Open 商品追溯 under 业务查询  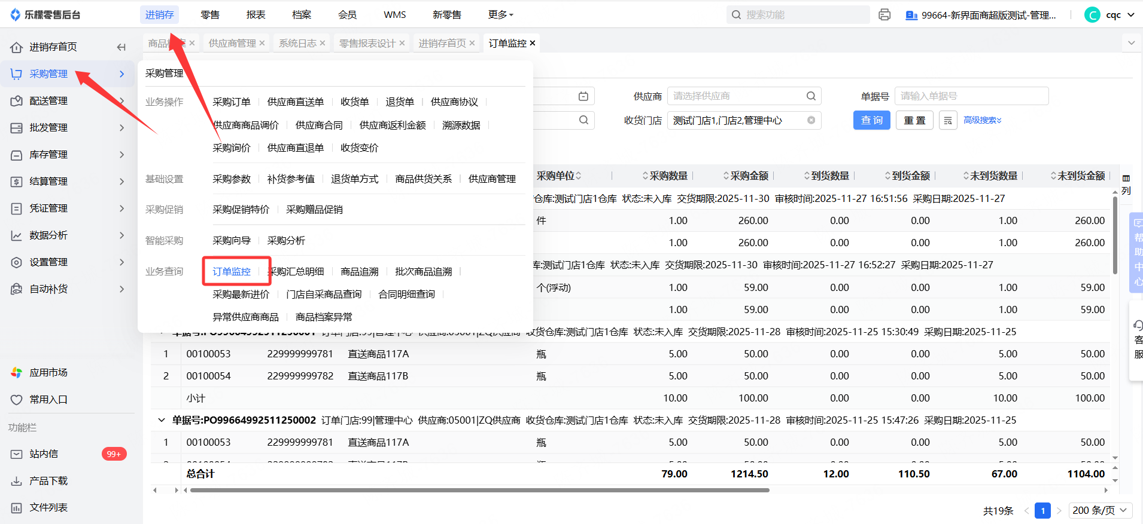tap(360, 272)
